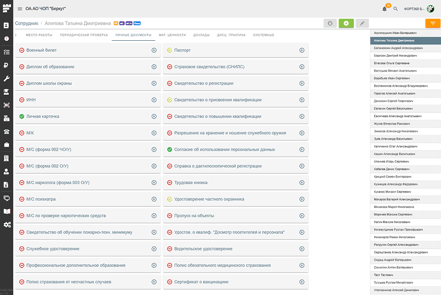
Task: Expand the Военный билет document row
Action: point(154,50)
